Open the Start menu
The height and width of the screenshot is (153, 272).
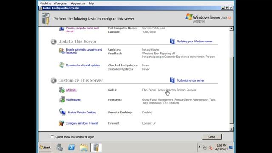[x=45, y=147]
